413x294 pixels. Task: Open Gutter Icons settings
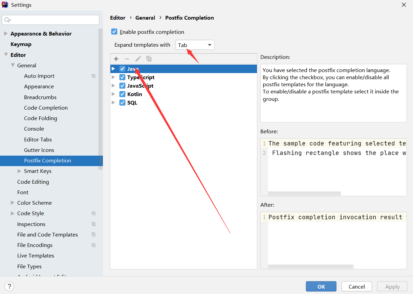pyautogui.click(x=39, y=150)
